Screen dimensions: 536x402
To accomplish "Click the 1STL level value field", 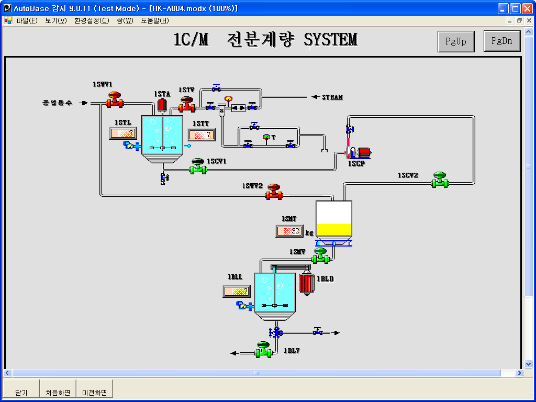I will point(123,133).
